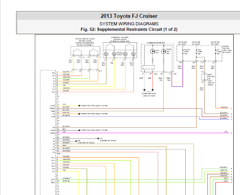Click "Computer Data Lines System" on SIL RED/YEL wire
The width and height of the screenshot is (240, 195).
pyautogui.click(x=94, y=114)
